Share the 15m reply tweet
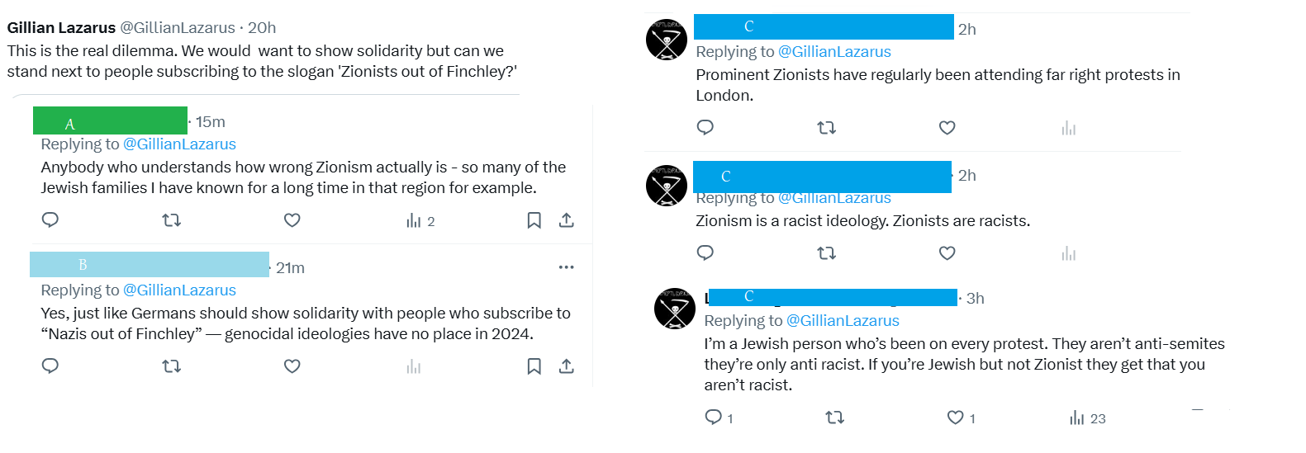Image resolution: width=1306 pixels, height=453 pixels. tap(567, 220)
